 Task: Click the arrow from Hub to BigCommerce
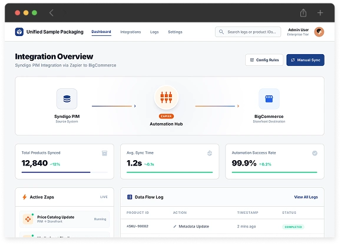point(217,106)
